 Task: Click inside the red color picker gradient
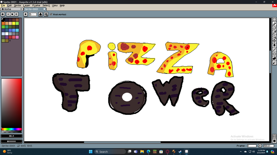click(x=11, y=103)
